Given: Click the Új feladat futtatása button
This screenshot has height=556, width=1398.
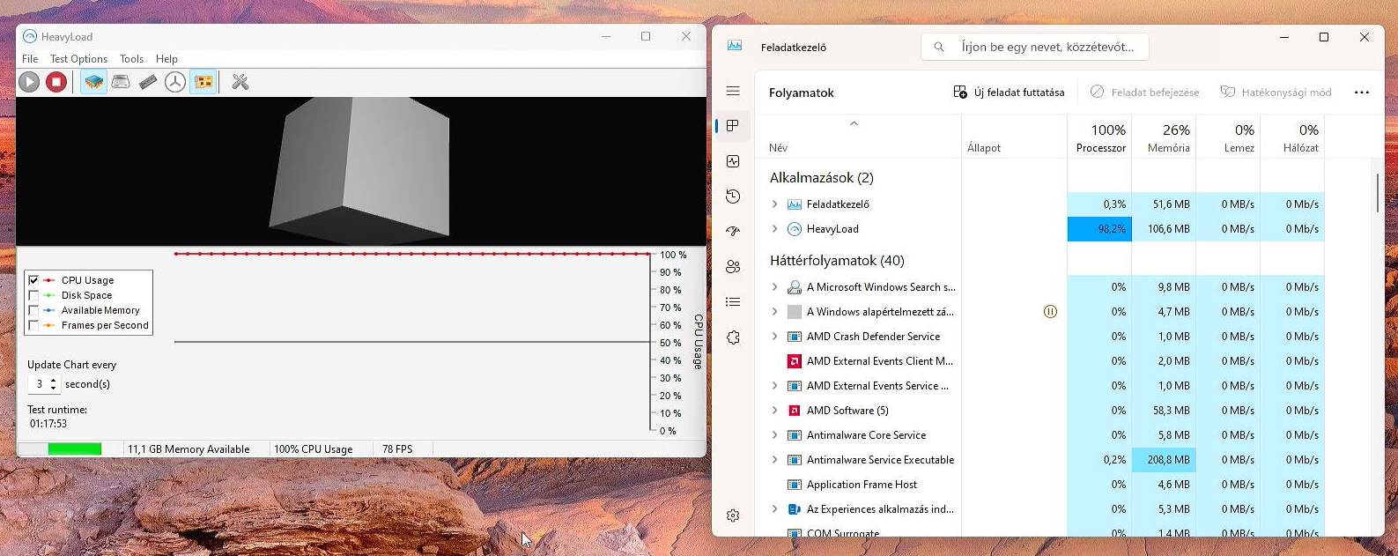Looking at the screenshot, I should click(1009, 93).
